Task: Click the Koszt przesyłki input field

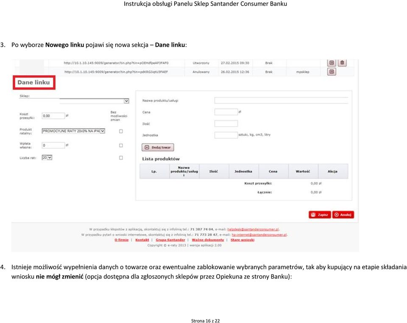Action: (53, 115)
